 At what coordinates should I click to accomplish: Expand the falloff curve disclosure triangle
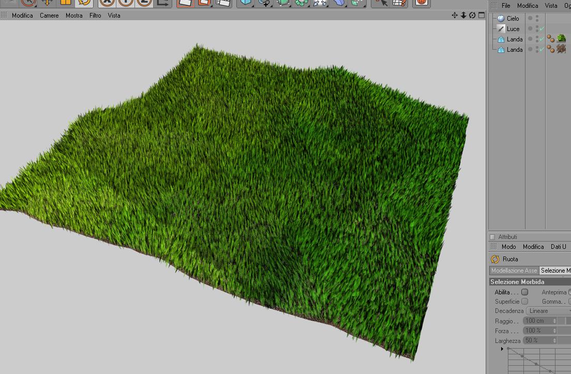[502, 349]
